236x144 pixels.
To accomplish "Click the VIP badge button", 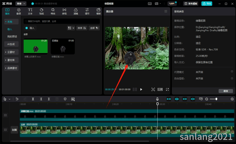I will point(172,4).
